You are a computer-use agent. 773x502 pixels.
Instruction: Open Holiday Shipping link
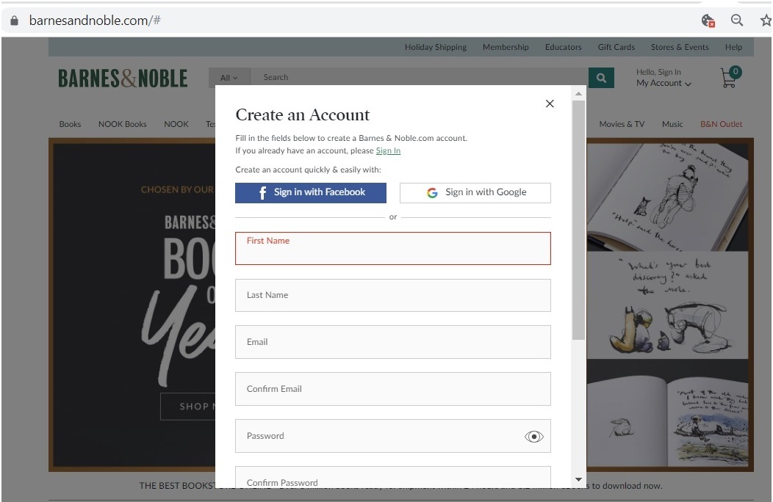(x=436, y=47)
